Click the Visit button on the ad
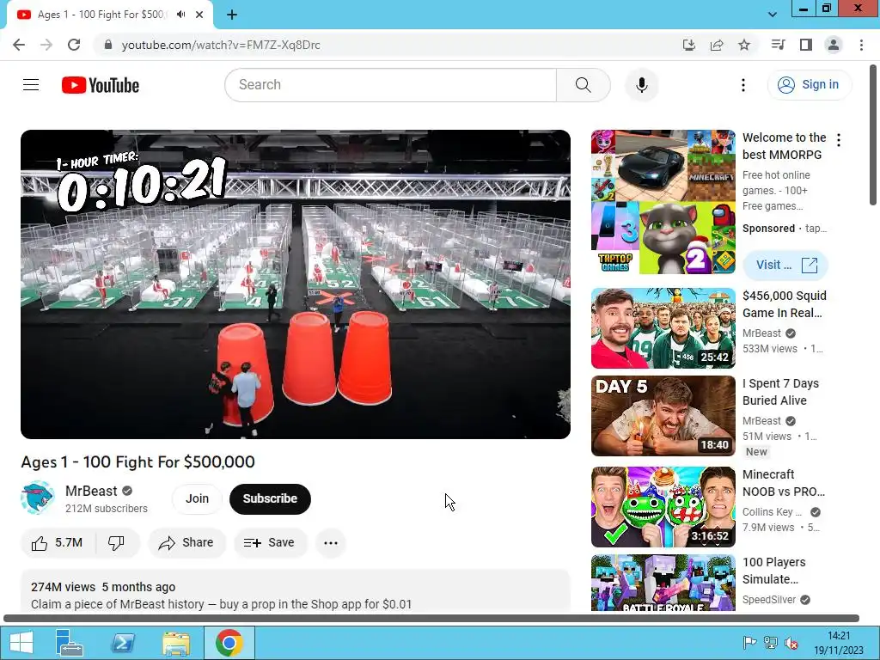 pyautogui.click(x=785, y=265)
